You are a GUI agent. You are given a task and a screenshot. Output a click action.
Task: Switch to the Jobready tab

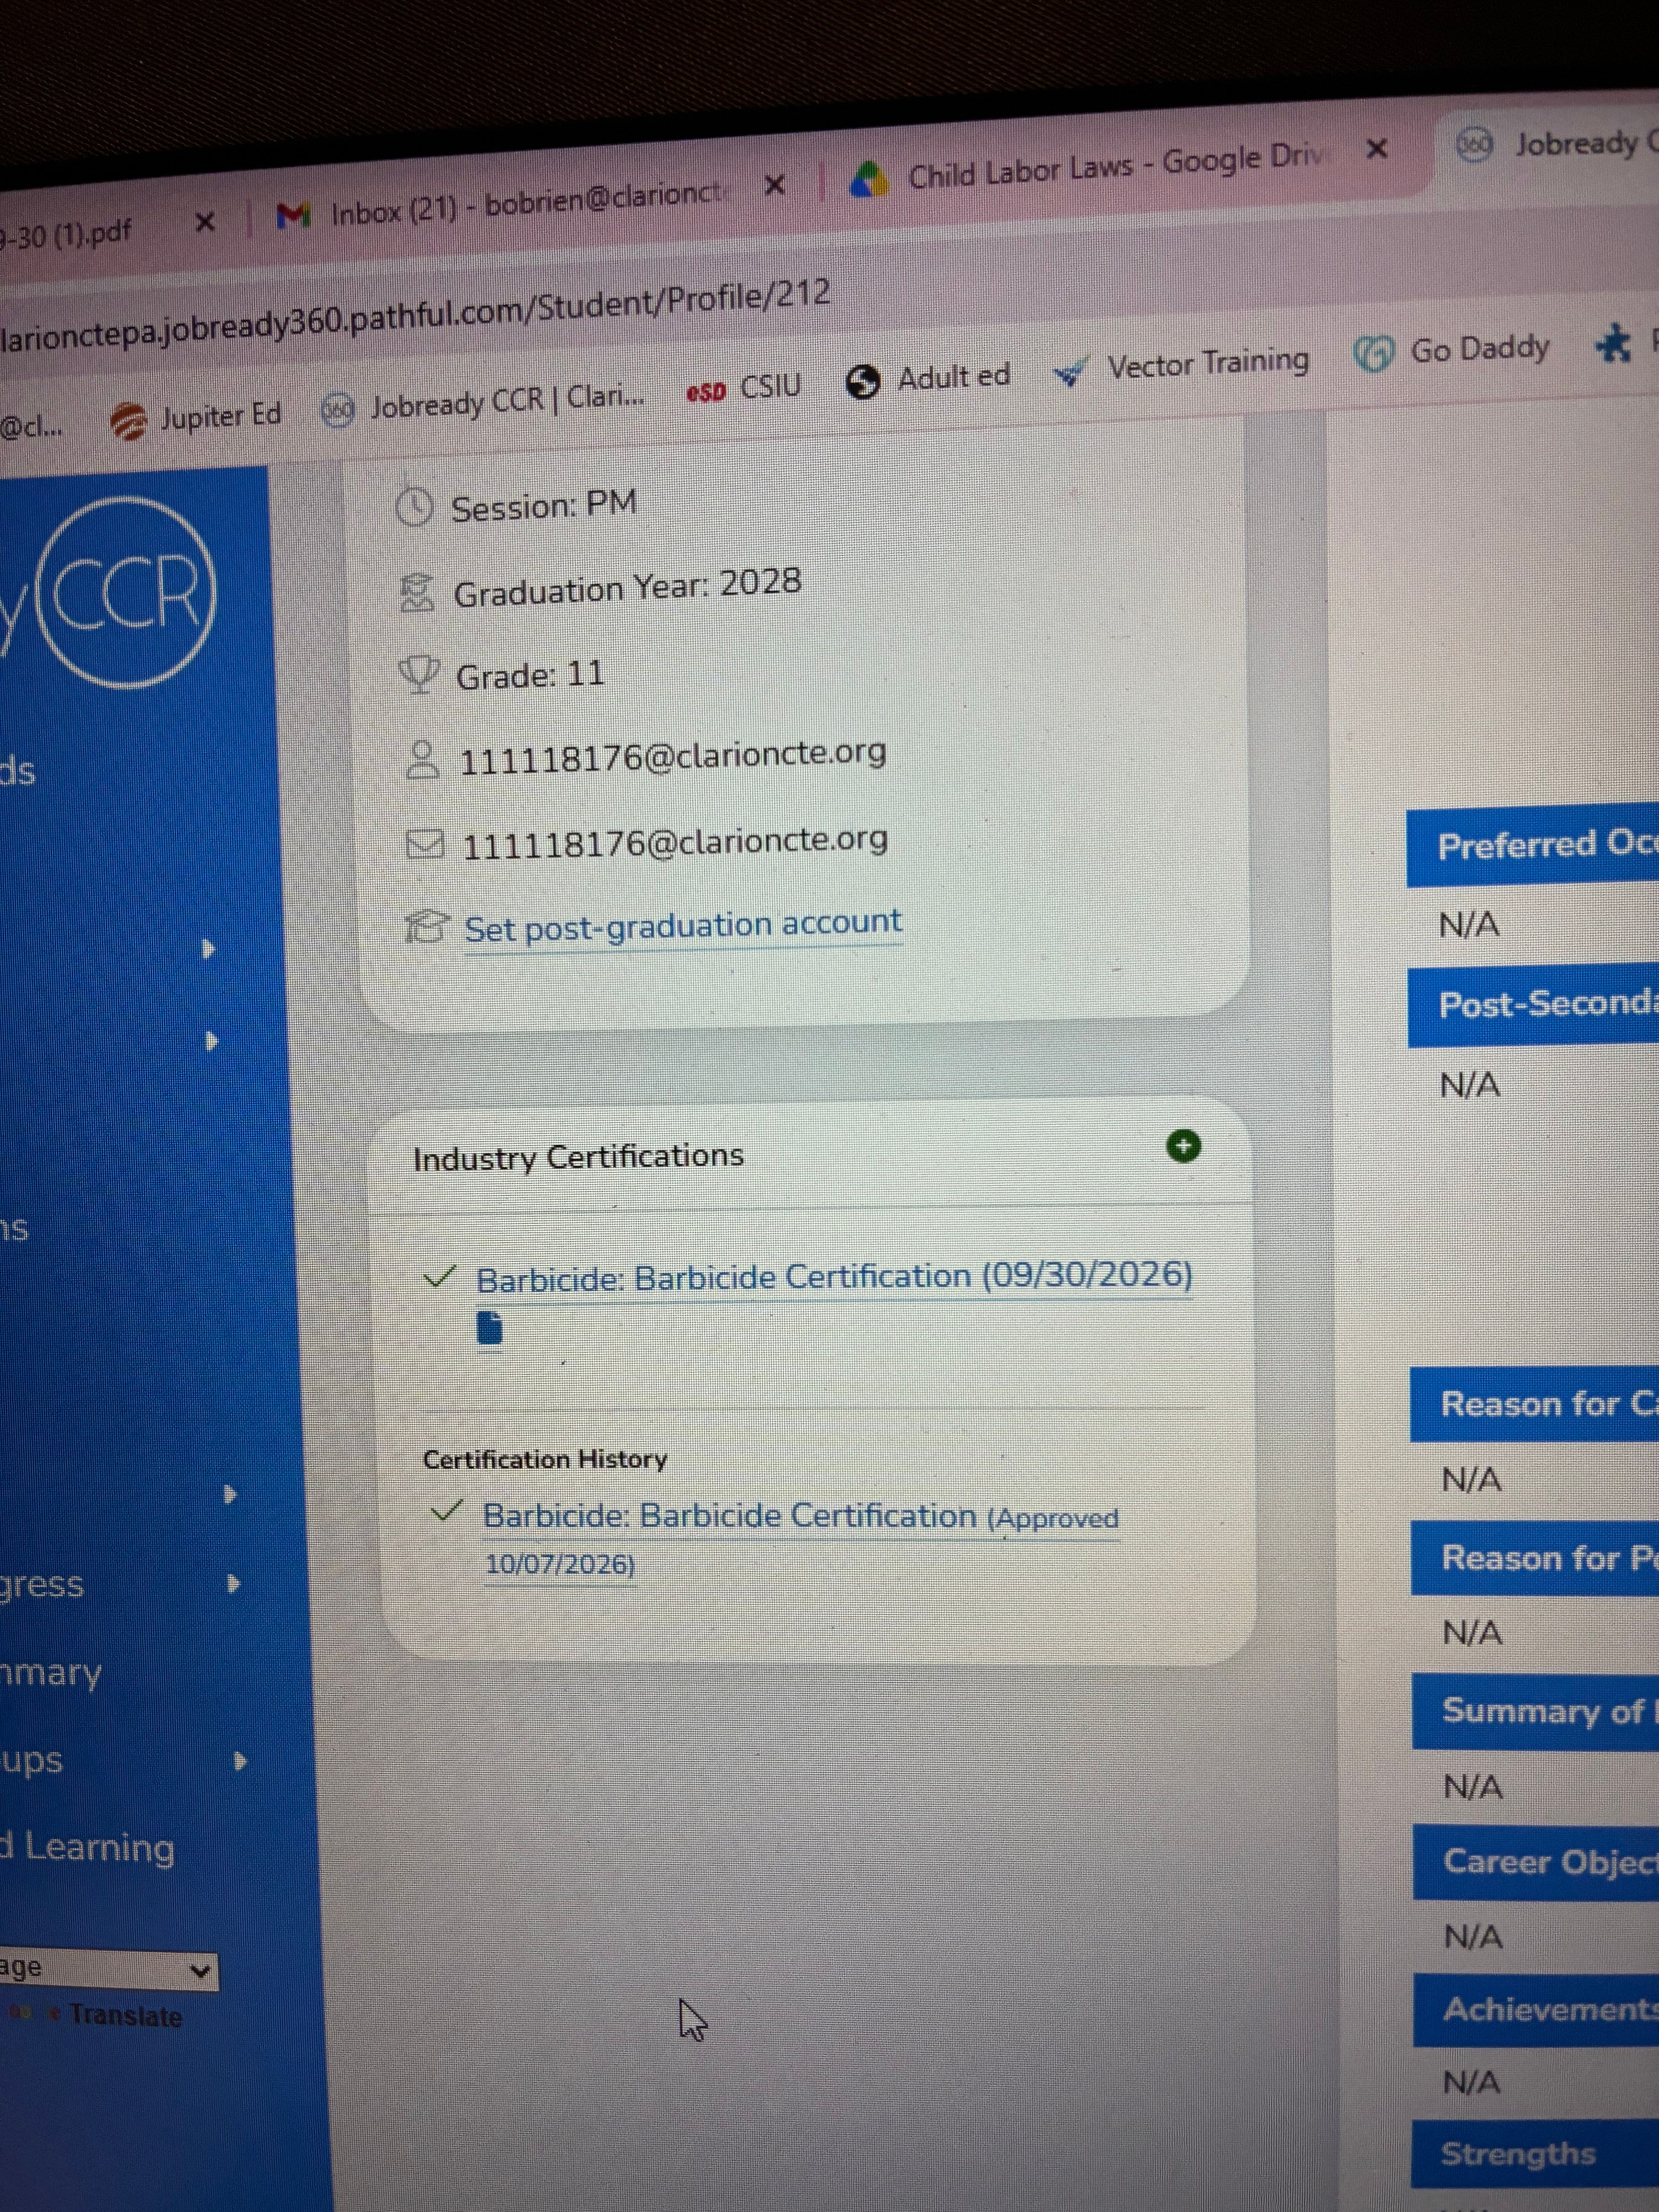pos(1558,145)
